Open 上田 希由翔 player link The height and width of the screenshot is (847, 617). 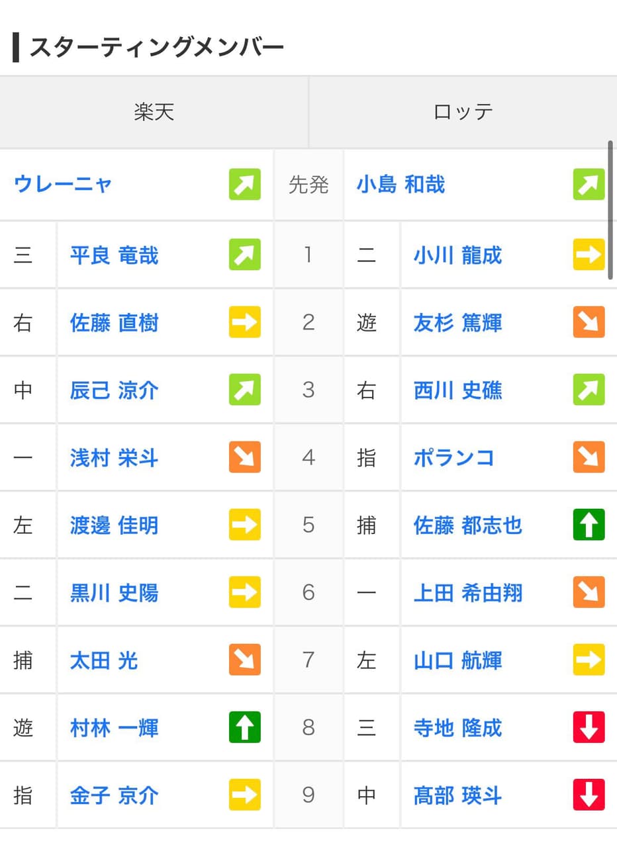tap(467, 593)
